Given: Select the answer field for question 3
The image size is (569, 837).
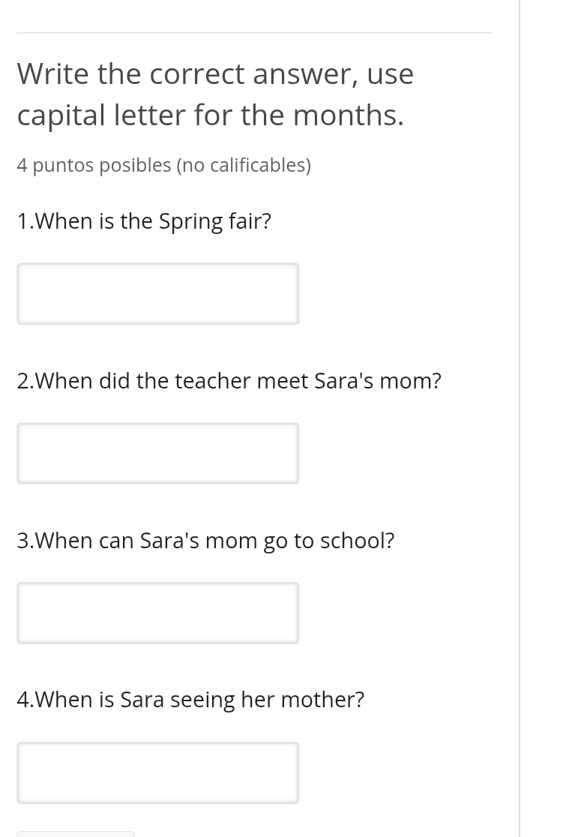Looking at the screenshot, I should point(157,613).
